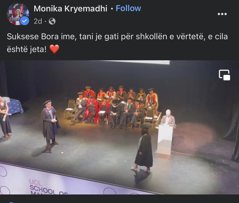Image resolution: width=239 pixels, height=203 pixels.
Task: Click the empty chair beside seated faculty
Action: coord(69,109)
